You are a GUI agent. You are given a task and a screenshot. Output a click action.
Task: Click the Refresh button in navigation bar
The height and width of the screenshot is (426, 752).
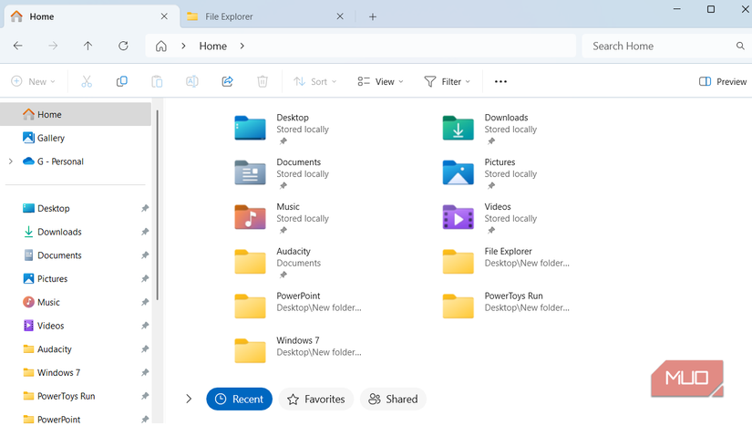pyautogui.click(x=123, y=46)
